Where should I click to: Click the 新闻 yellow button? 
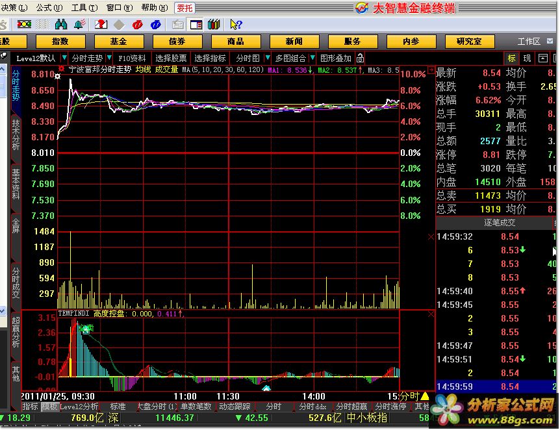pos(294,42)
